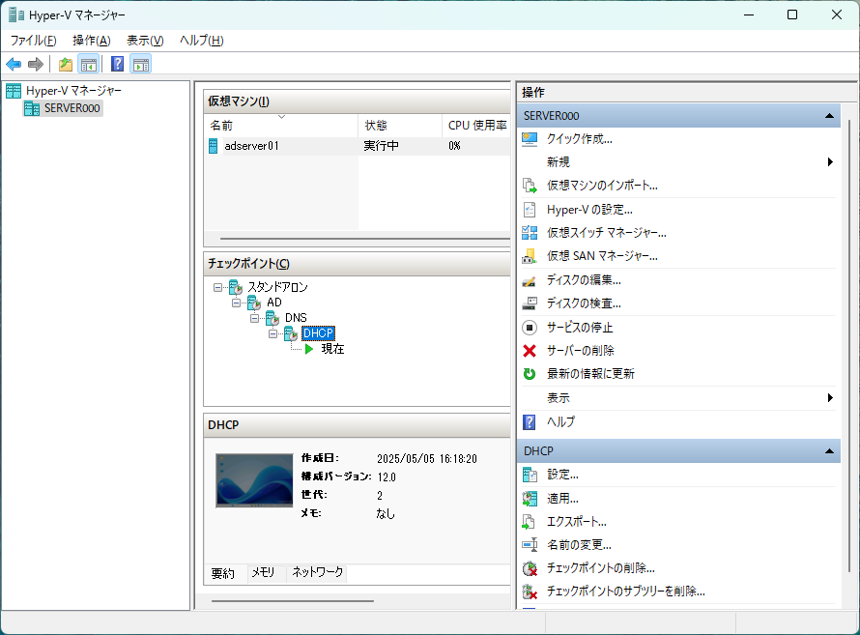Click the 実行中 state cell
This screenshot has width=860, height=635.
[381, 146]
